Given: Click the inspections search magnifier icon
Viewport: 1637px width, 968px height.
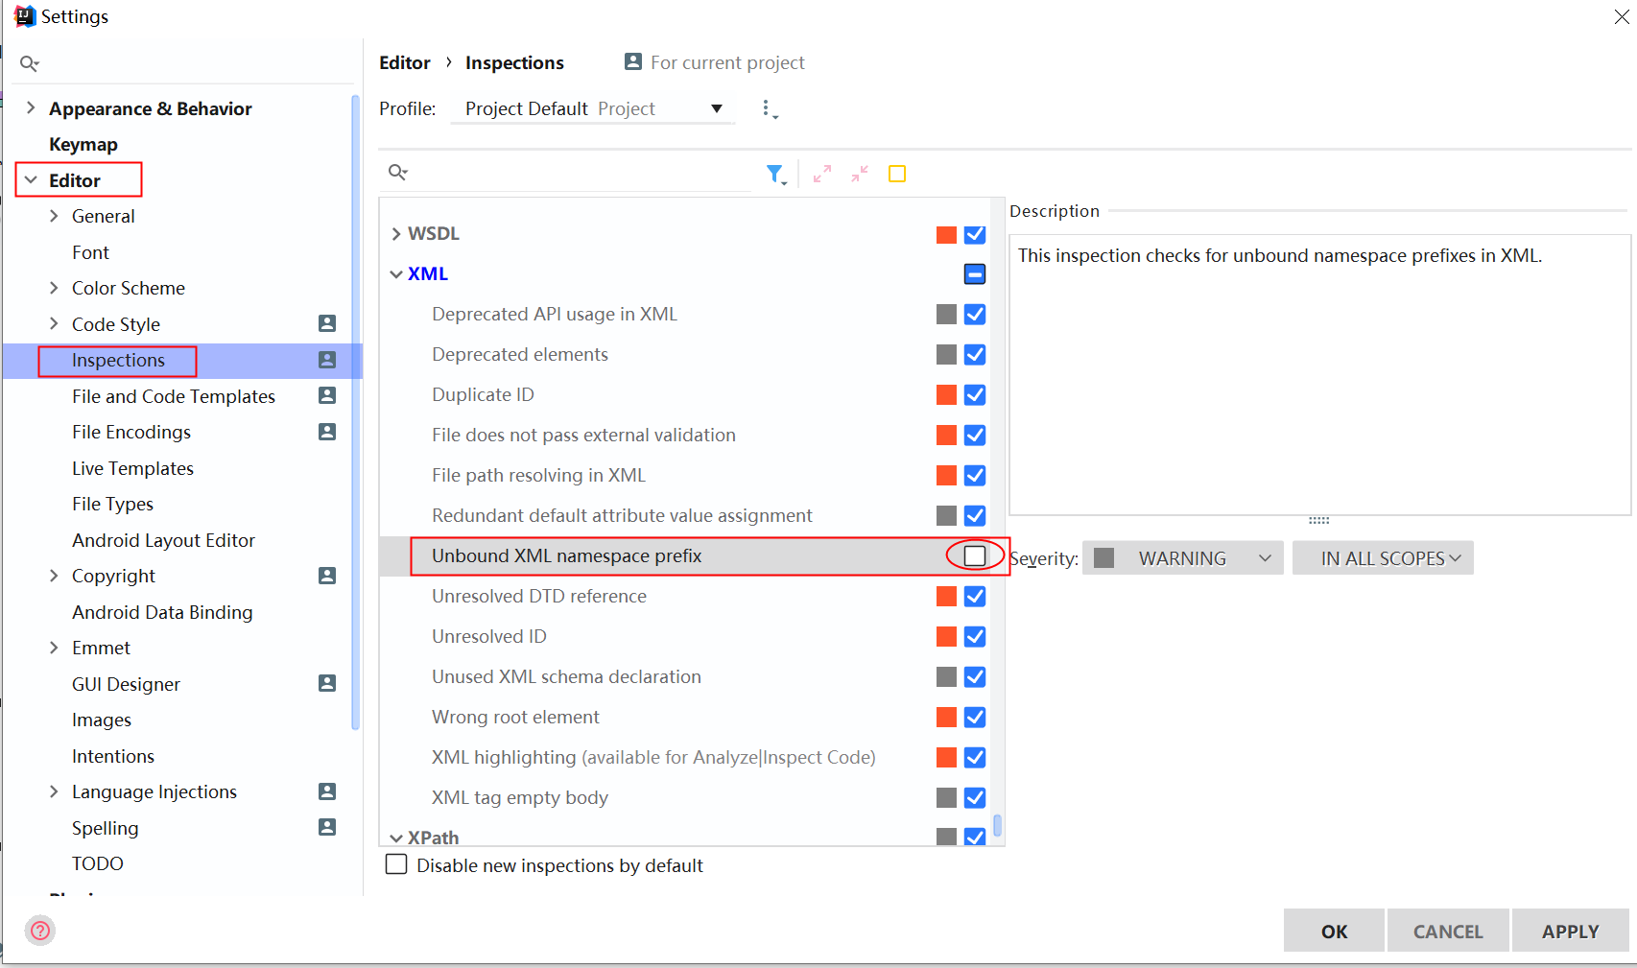Looking at the screenshot, I should (x=397, y=173).
